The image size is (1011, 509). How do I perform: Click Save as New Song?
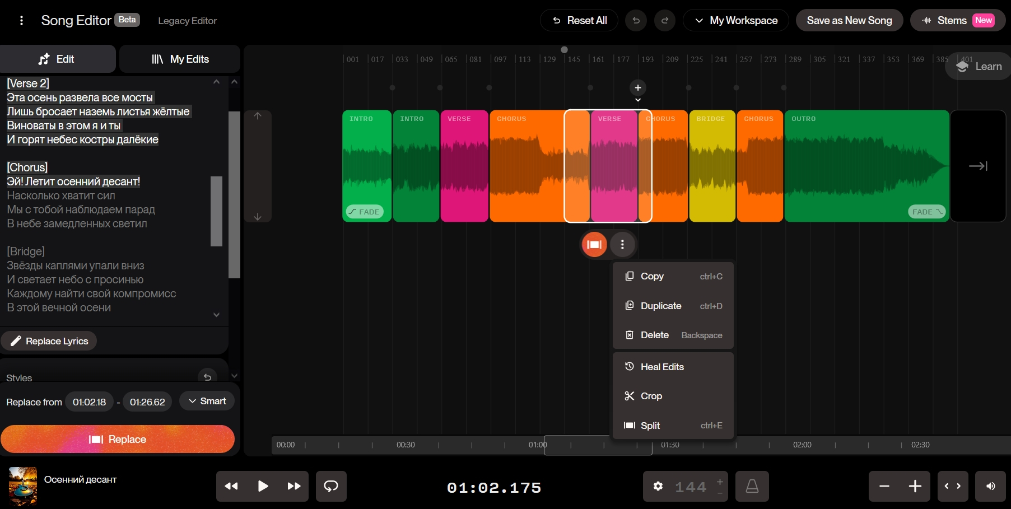[x=849, y=21]
